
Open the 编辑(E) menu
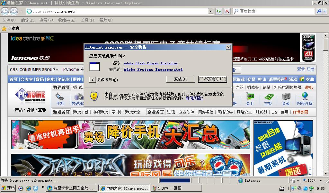28,20
